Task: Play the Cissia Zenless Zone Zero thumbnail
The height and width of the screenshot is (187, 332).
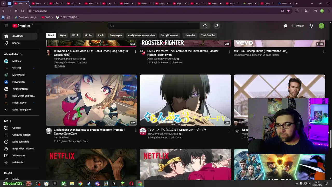Action: (91, 100)
